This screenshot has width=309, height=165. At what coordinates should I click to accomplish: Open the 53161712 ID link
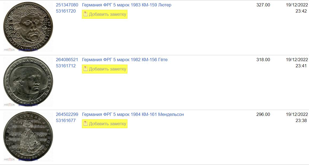point(66,66)
